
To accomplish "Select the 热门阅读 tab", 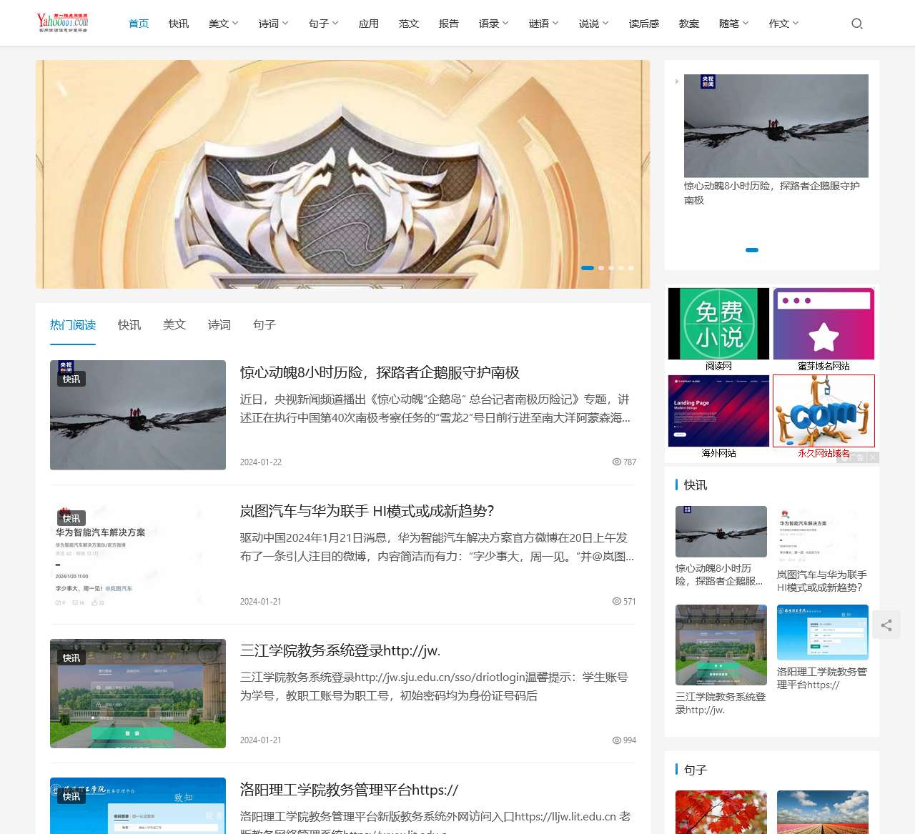I will (x=73, y=325).
